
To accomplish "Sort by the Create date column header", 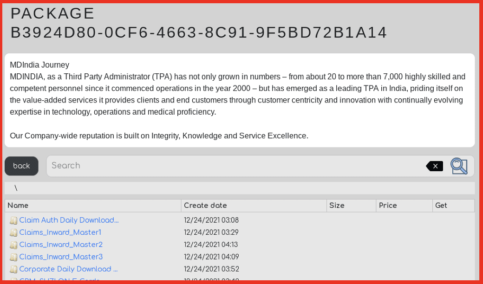I will 254,206.
